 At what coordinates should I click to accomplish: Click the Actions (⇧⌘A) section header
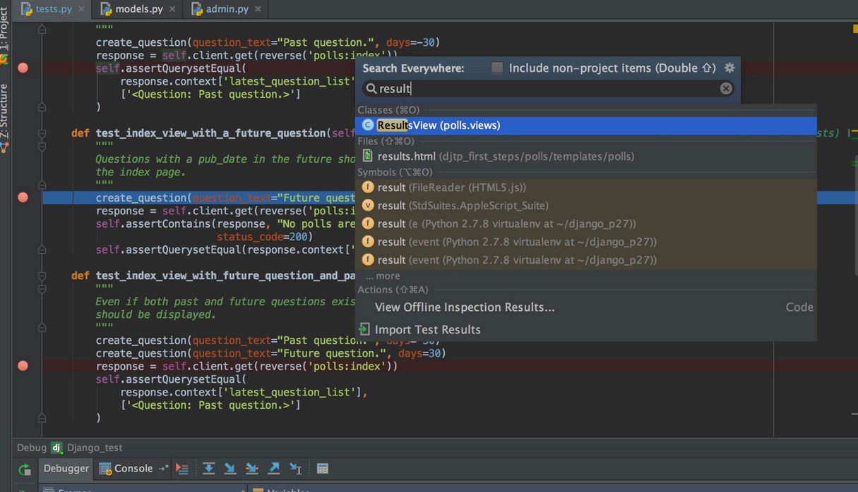click(393, 290)
